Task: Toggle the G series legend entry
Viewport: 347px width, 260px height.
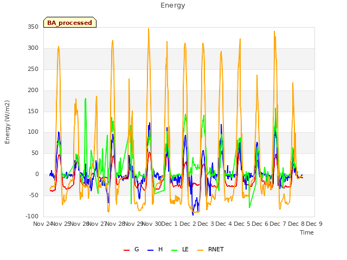Action: [x=131, y=249]
